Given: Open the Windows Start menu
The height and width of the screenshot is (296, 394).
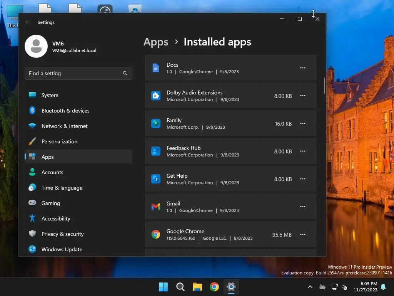Looking at the screenshot, I should click(x=163, y=287).
